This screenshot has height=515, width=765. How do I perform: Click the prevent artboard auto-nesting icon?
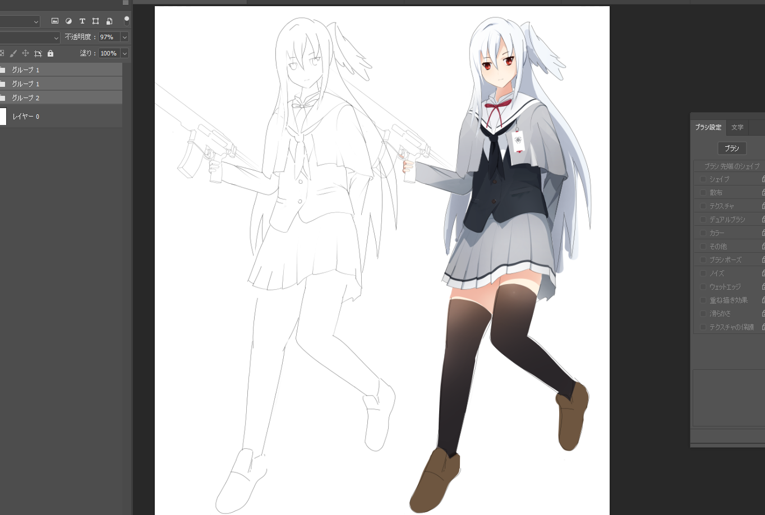coord(38,53)
